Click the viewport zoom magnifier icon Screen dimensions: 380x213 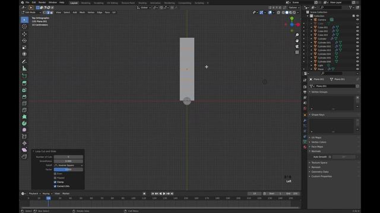pos(297,35)
